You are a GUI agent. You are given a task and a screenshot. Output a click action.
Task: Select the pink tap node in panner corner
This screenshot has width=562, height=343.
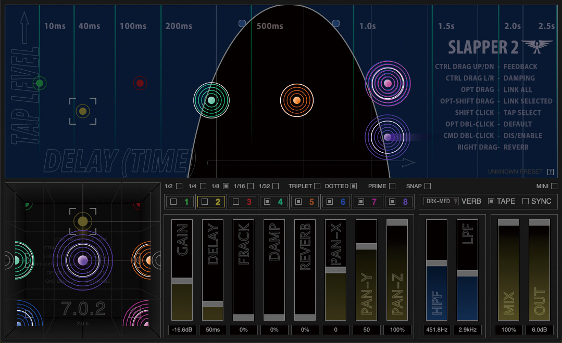point(136,313)
